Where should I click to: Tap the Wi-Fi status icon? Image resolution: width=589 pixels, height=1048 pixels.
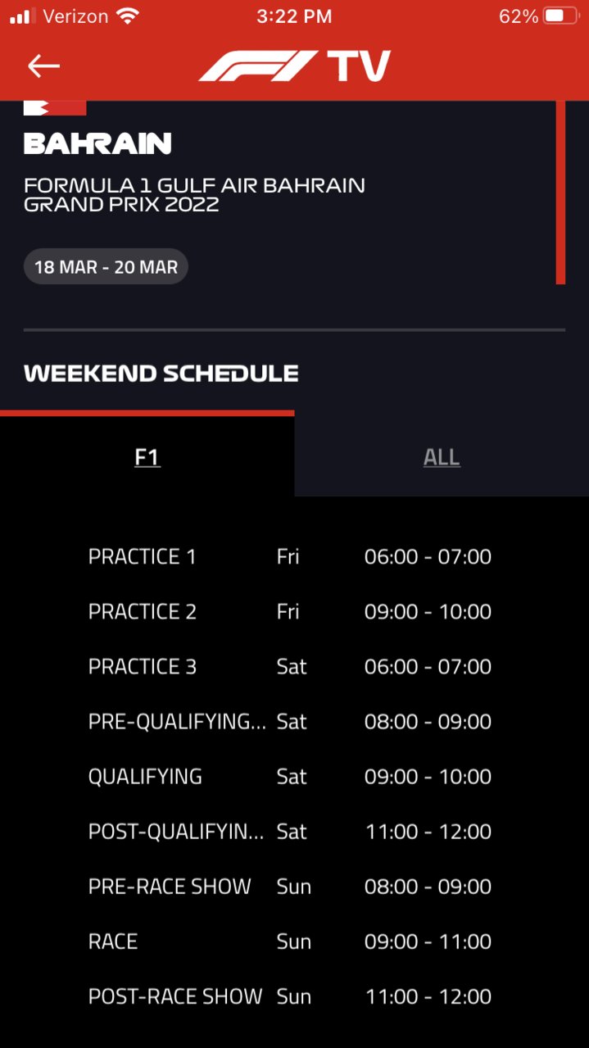point(127,16)
